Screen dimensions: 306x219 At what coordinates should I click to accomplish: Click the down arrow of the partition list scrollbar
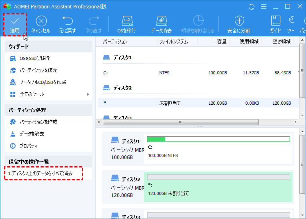pos(302,115)
